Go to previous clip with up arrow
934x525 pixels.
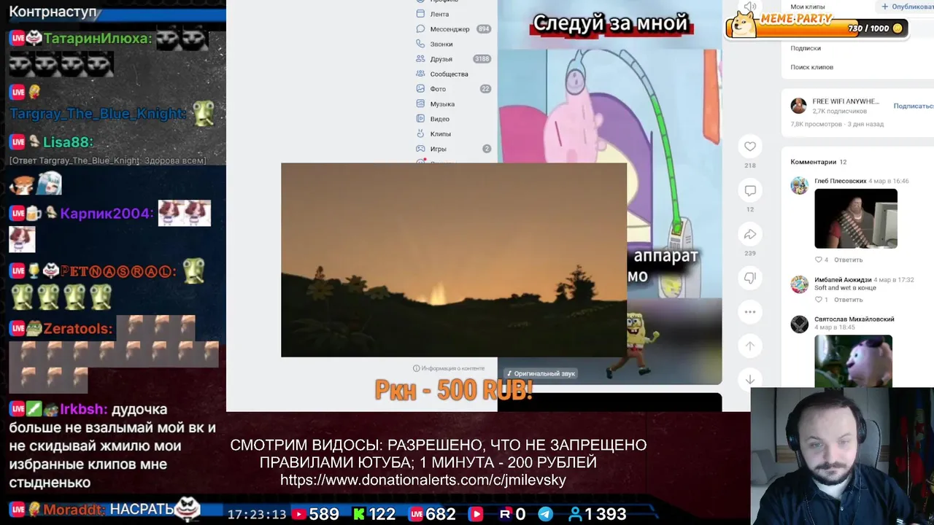click(750, 346)
